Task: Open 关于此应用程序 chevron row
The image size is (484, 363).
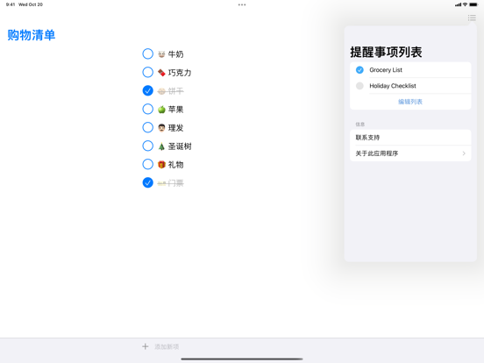Action: coord(410,153)
